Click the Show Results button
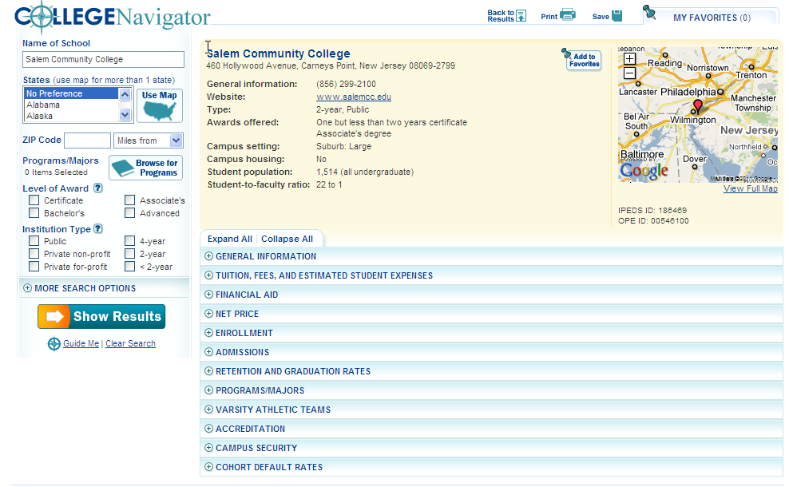 coord(101,316)
